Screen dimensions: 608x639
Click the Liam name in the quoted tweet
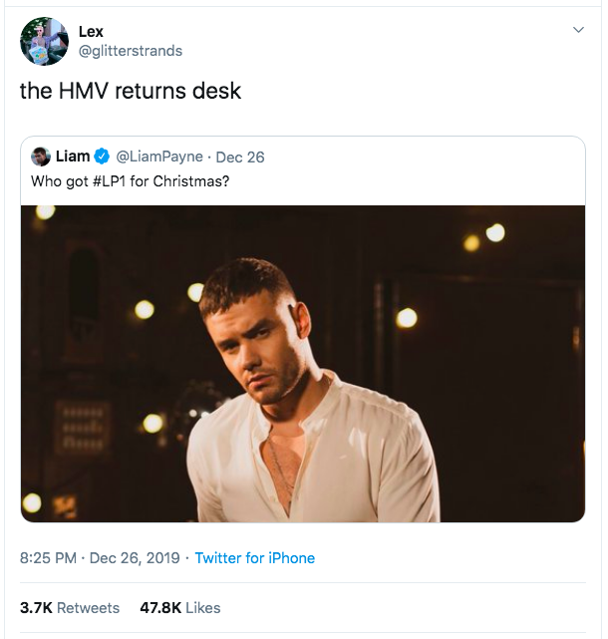pyautogui.click(x=73, y=157)
